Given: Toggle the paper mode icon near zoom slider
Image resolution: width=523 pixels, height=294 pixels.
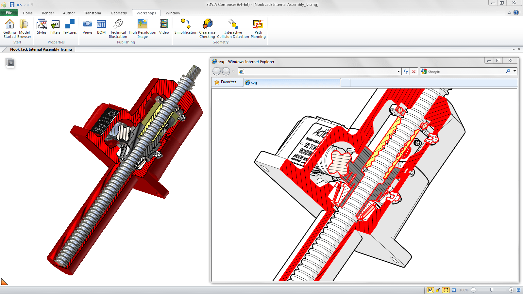Looking at the screenshot, I should (x=438, y=290).
